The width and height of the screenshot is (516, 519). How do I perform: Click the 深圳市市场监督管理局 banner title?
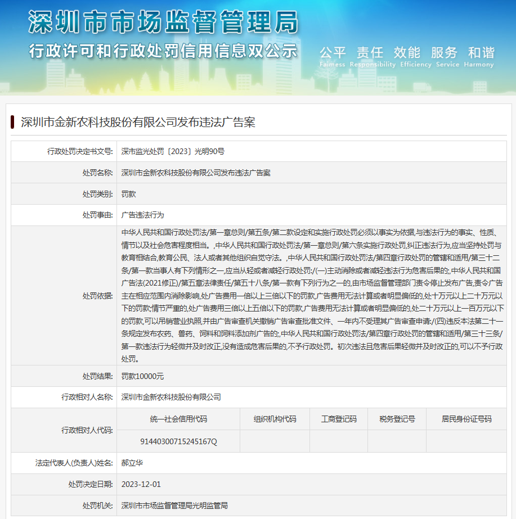pos(163,22)
